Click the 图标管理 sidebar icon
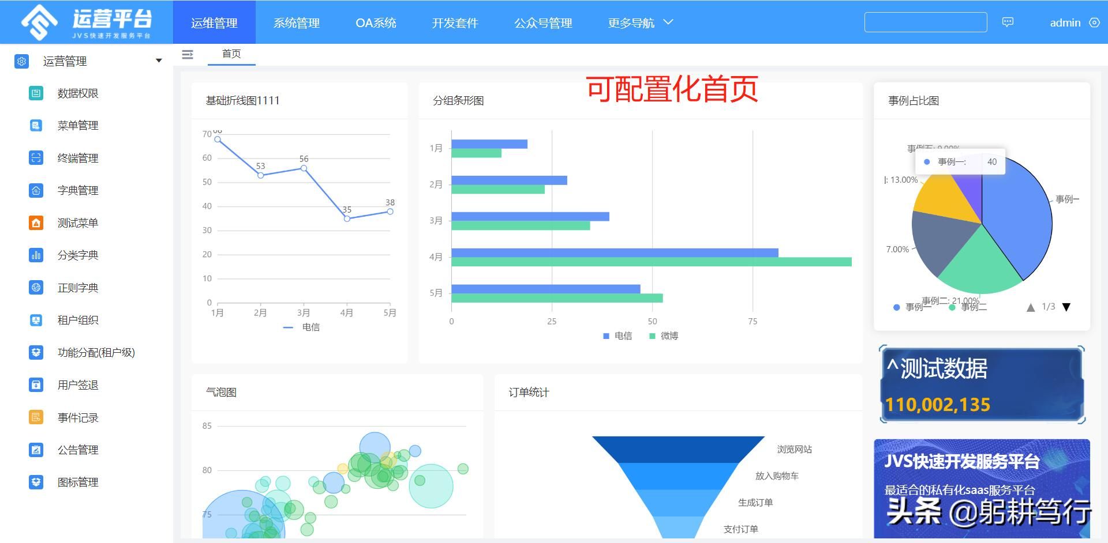The height and width of the screenshot is (543, 1108). point(36,482)
